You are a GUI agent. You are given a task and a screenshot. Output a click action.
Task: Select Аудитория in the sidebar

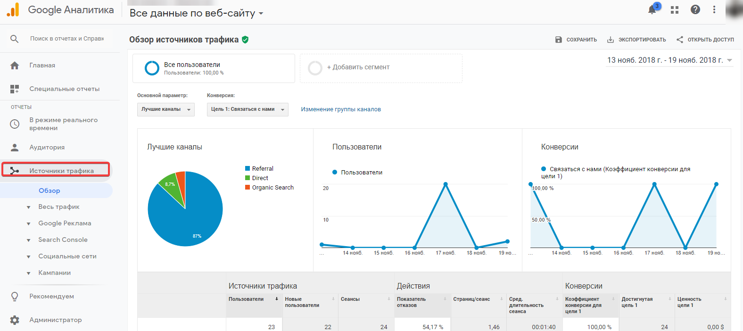(47, 148)
